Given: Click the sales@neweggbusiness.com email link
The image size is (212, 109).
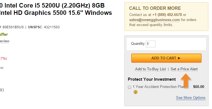Looking at the screenshot, I should click(154, 20).
